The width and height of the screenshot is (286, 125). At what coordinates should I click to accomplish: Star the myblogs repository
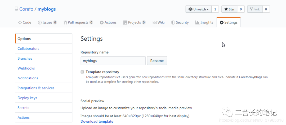[229, 9]
